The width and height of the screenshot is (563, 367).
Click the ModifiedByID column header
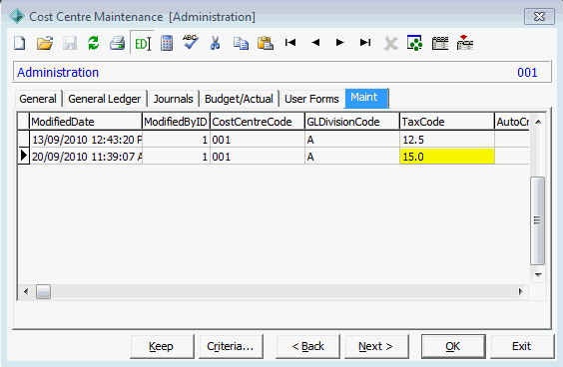(176, 122)
